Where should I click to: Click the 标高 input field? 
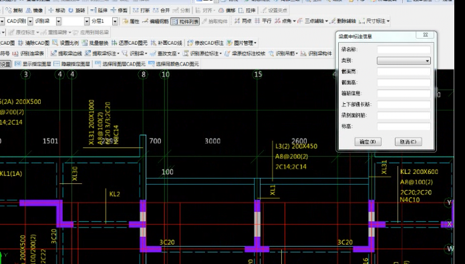pos(404,127)
